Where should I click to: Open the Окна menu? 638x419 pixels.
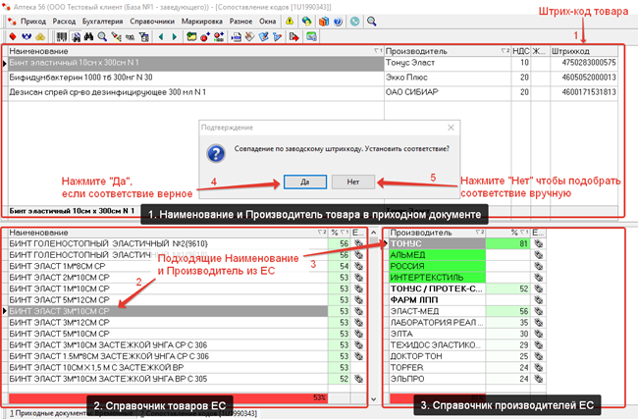click(x=267, y=22)
